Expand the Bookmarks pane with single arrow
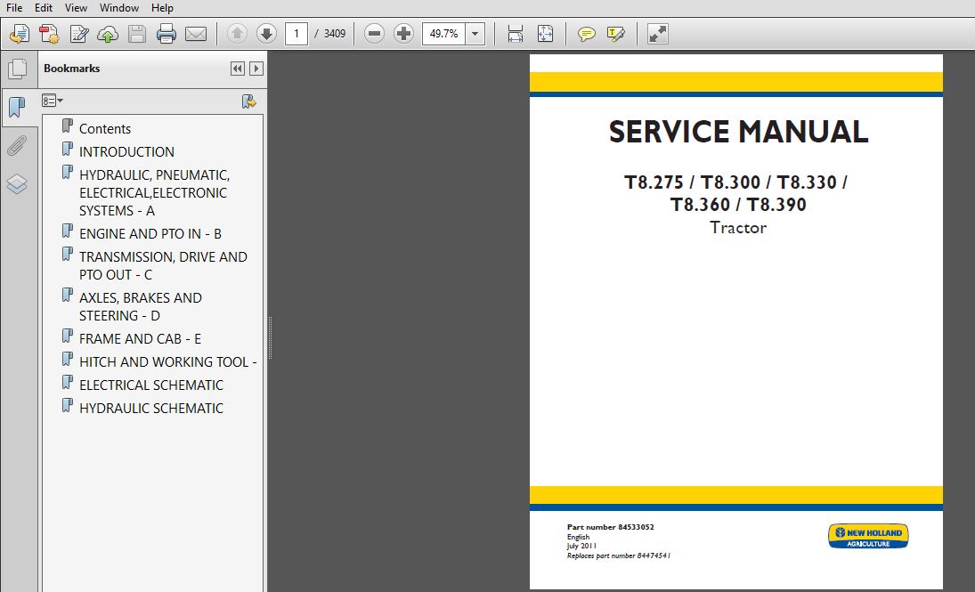This screenshot has height=592, width=975. 256,69
